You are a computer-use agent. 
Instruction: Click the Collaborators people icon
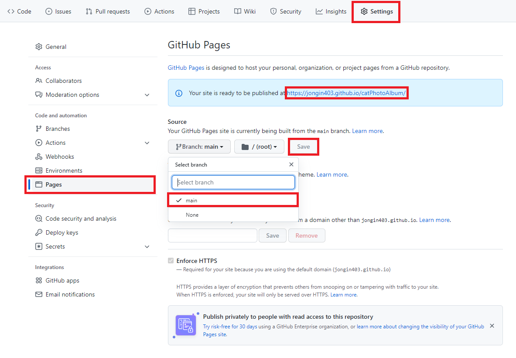(39, 81)
